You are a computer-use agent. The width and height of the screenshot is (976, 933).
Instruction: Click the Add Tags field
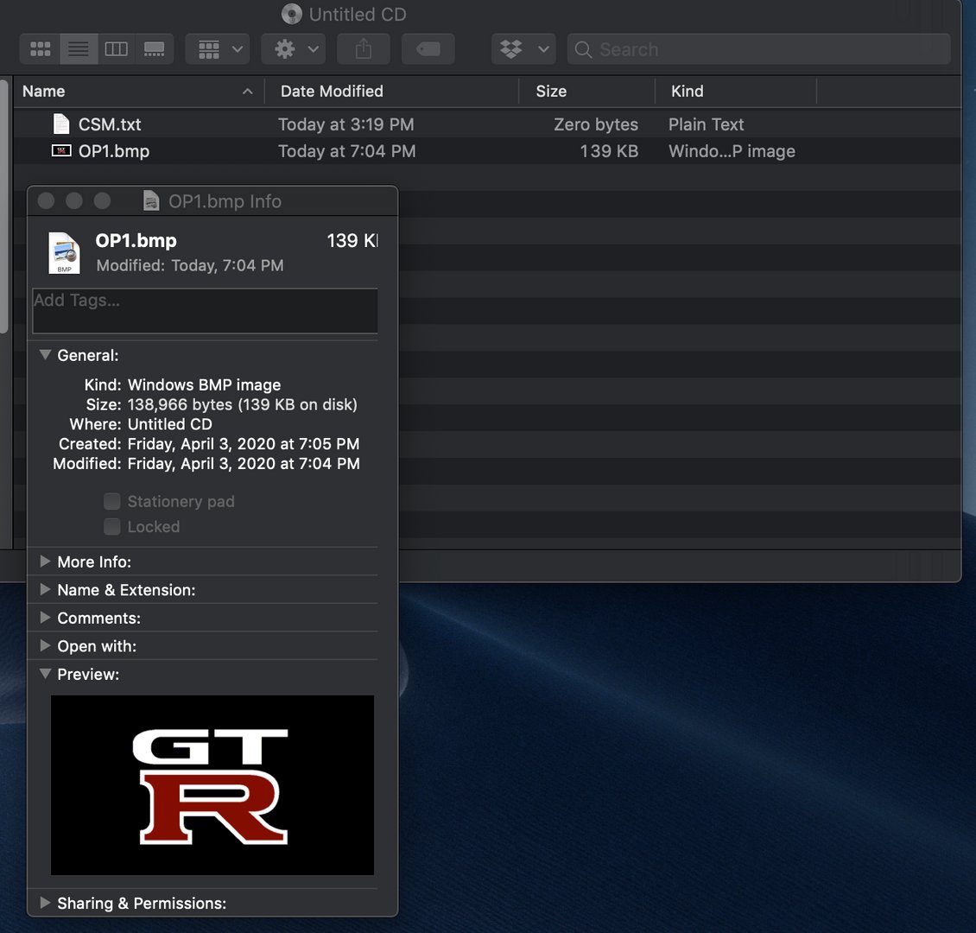coord(205,311)
